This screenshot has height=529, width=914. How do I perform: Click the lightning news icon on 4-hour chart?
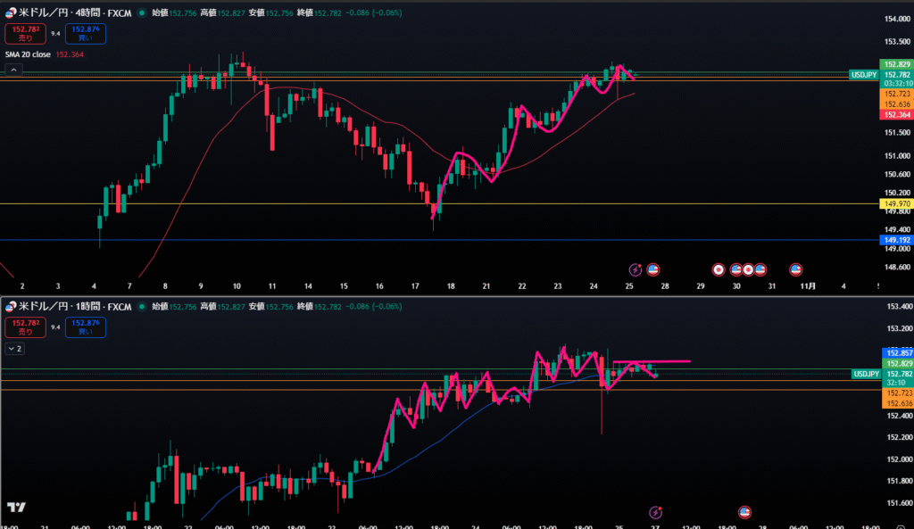[636, 269]
